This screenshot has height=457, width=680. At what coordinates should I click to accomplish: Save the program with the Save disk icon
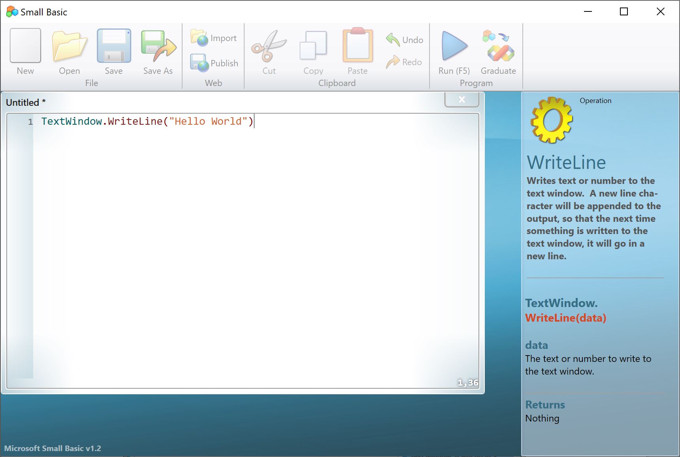point(114,46)
